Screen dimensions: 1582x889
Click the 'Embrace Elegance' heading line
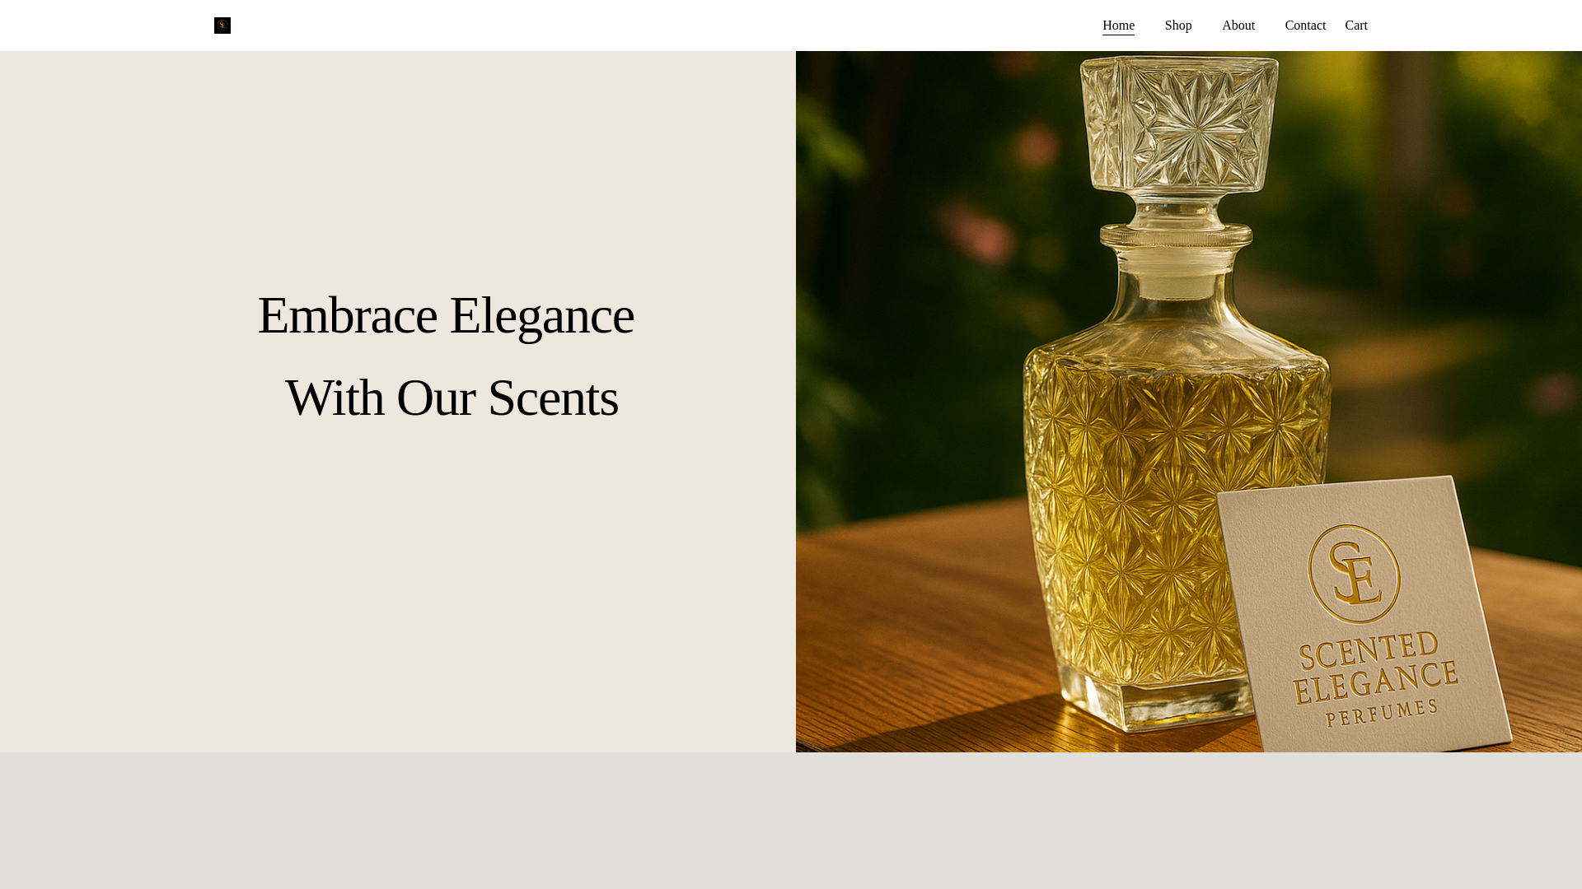coord(446,315)
